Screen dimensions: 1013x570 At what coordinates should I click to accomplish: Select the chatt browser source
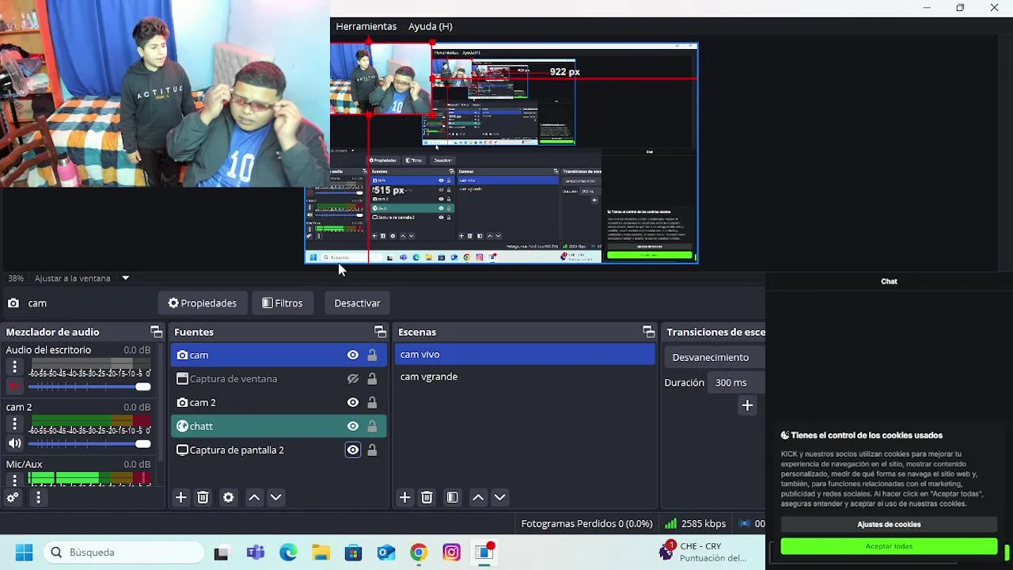[x=279, y=426]
